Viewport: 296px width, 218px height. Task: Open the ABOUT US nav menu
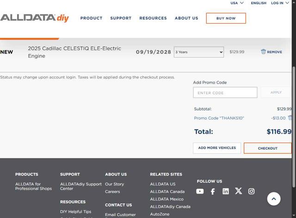[186, 18]
